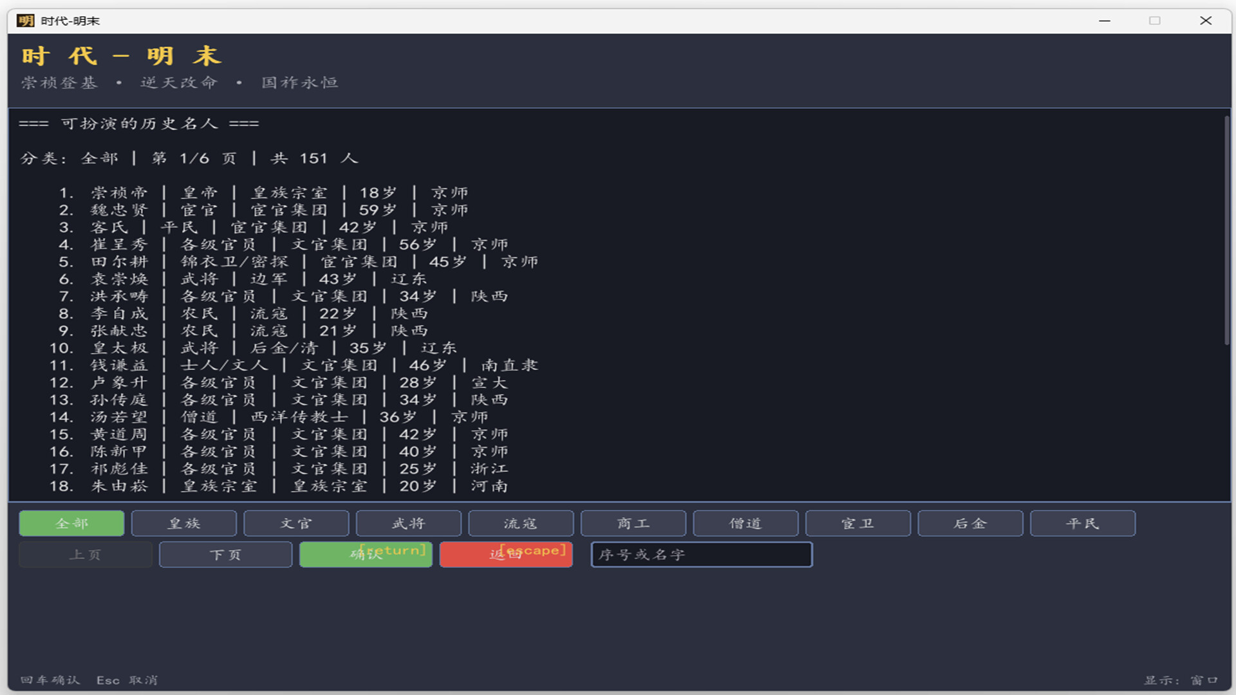
Task: Pick row 15 黄道周
Action: [x=279, y=434]
